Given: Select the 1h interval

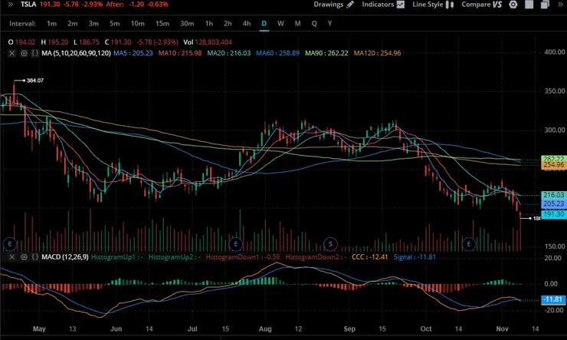Looking at the screenshot, I should click(x=209, y=24).
